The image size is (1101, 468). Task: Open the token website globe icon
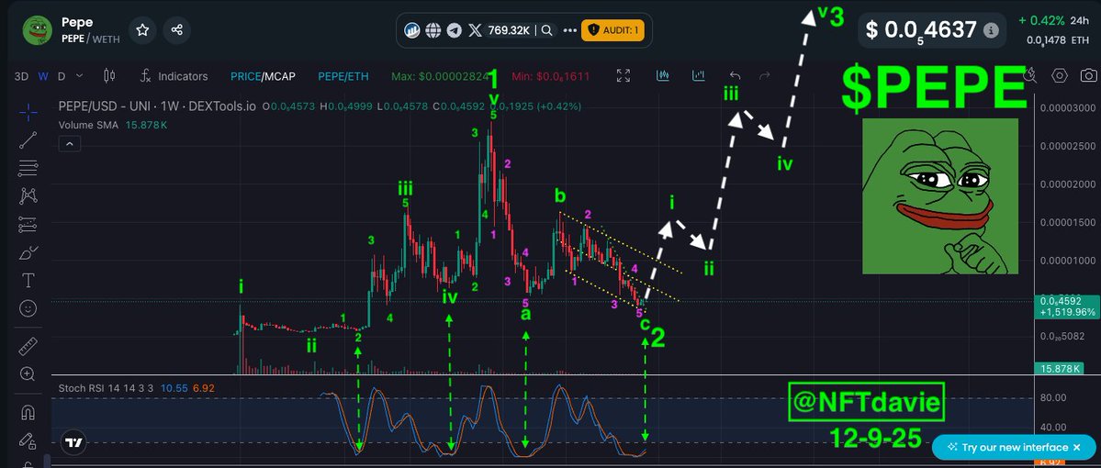click(x=433, y=30)
